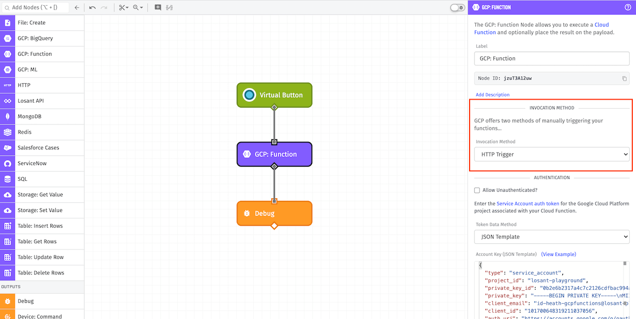Open help for GCP: Function node
Viewport: 636px width, 319px height.
tap(628, 7)
